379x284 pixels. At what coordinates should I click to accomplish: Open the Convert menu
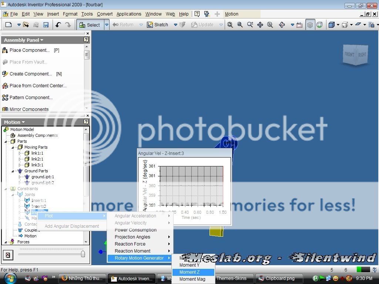[x=105, y=14]
